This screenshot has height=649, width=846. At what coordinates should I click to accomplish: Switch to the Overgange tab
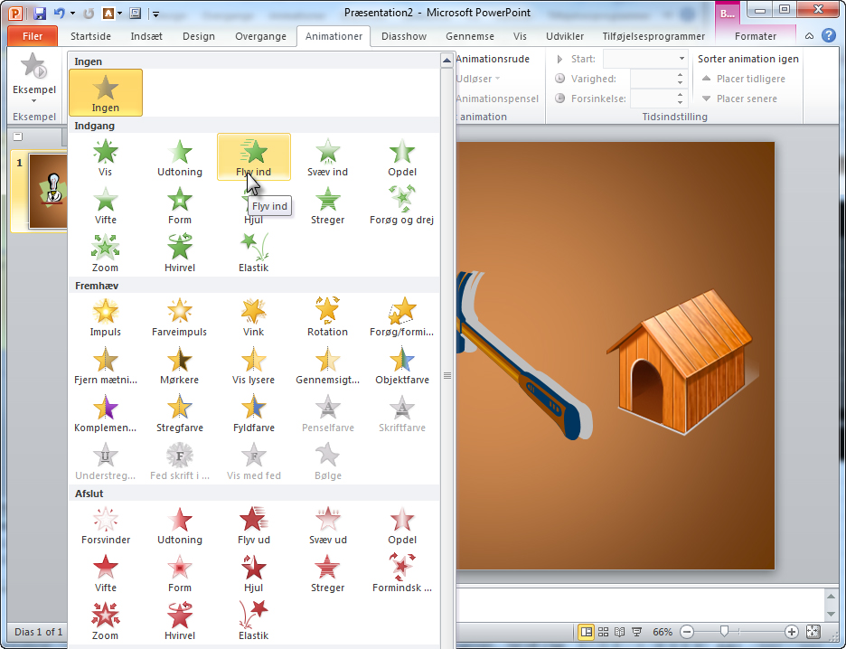point(259,36)
